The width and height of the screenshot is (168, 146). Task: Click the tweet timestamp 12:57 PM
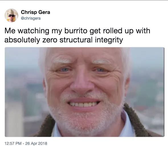[x=13, y=143]
